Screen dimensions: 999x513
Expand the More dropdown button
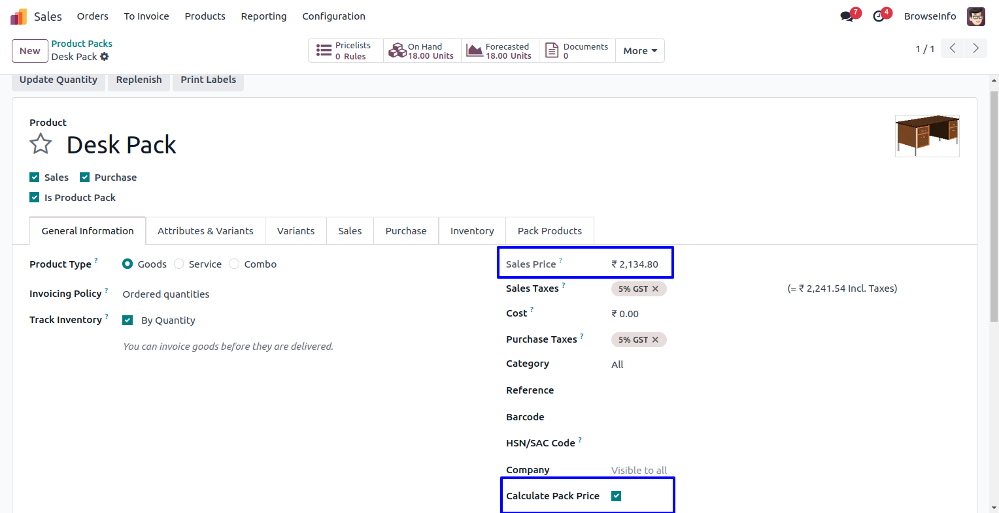[639, 51]
